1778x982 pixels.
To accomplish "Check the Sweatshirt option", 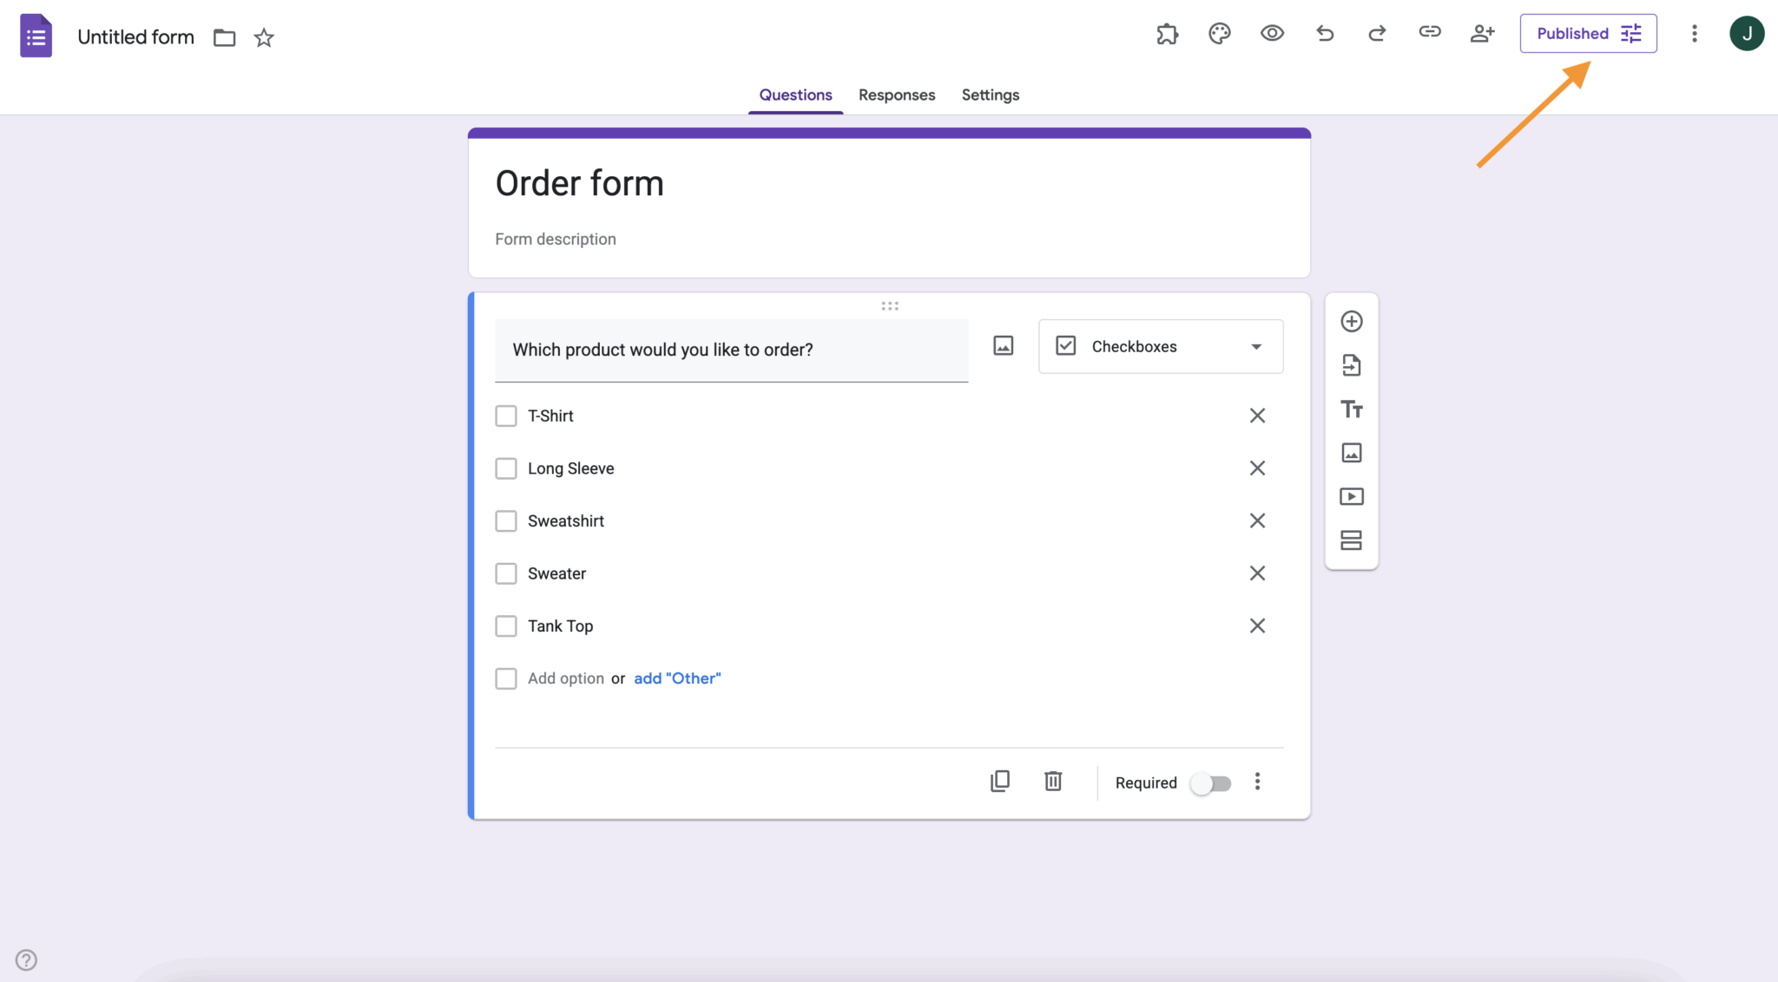I will 506,520.
